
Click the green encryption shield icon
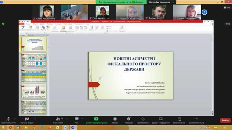3,24
